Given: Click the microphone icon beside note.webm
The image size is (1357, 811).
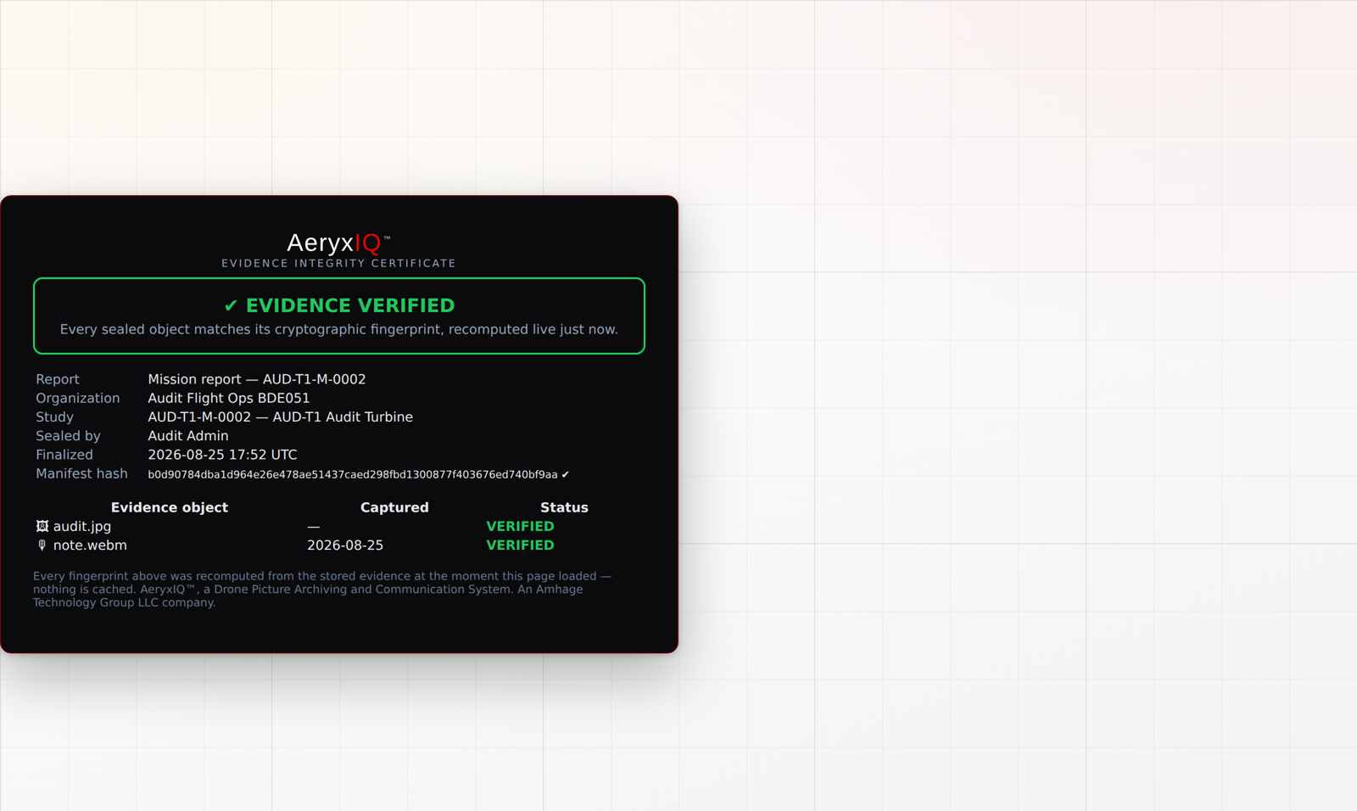Looking at the screenshot, I should [x=42, y=545].
